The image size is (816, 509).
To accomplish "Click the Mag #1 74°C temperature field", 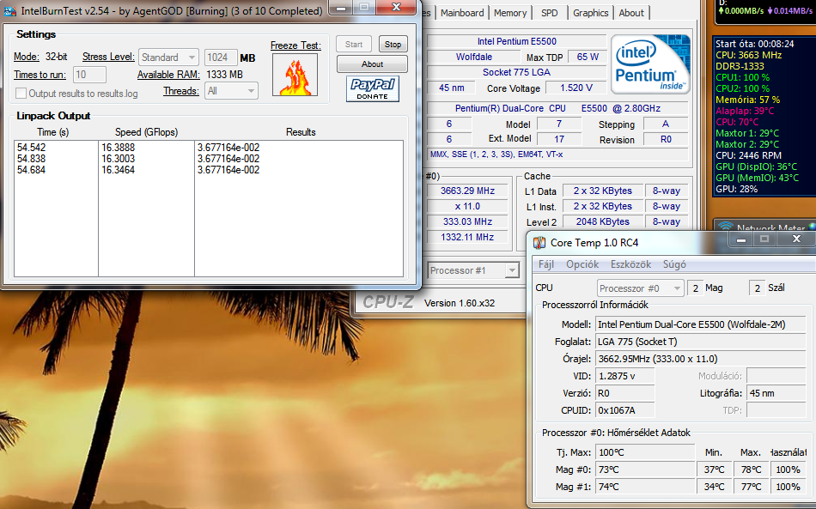I will 645,487.
